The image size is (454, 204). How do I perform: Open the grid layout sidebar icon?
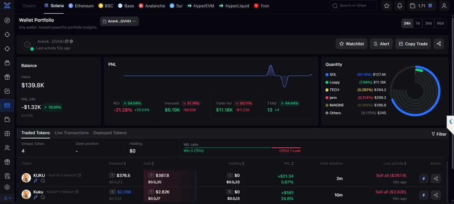tap(7, 133)
